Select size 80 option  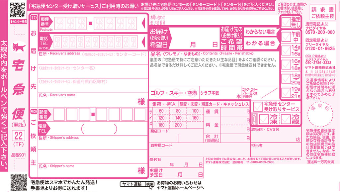click(x=178, y=111)
